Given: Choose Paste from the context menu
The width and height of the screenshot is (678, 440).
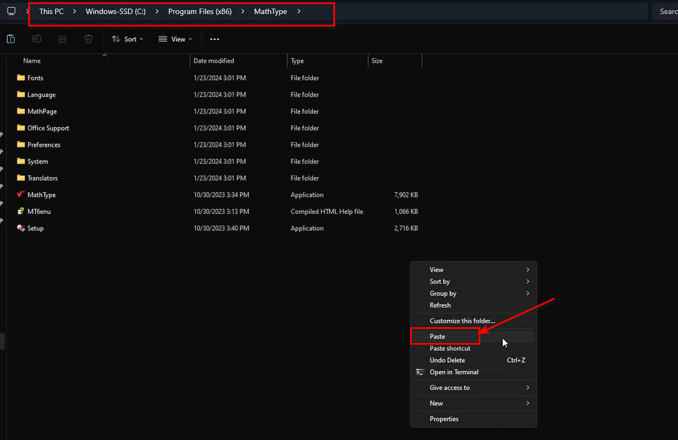Looking at the screenshot, I should point(473,336).
